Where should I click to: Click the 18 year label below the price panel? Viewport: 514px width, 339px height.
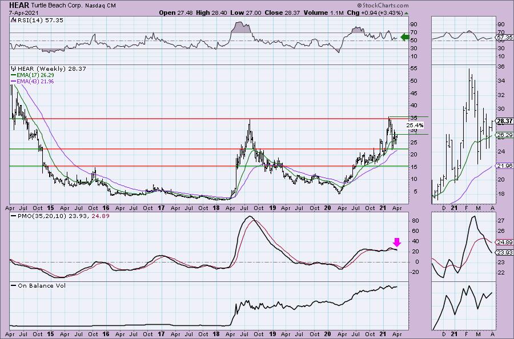pos(216,208)
